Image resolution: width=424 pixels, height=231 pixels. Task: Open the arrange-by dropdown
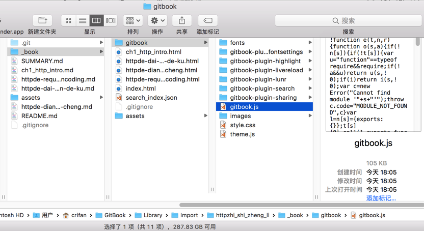point(133,20)
